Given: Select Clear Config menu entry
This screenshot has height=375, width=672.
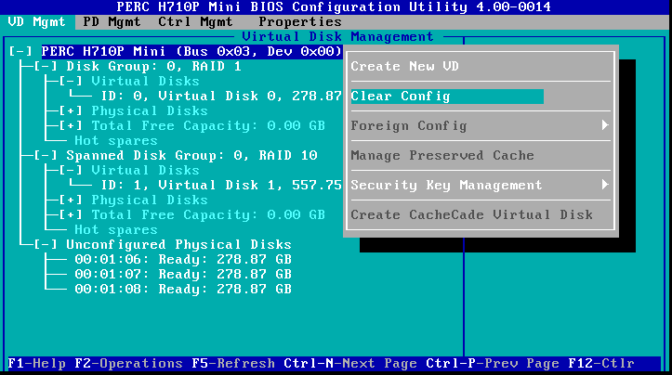Looking at the screenshot, I should click(447, 97).
